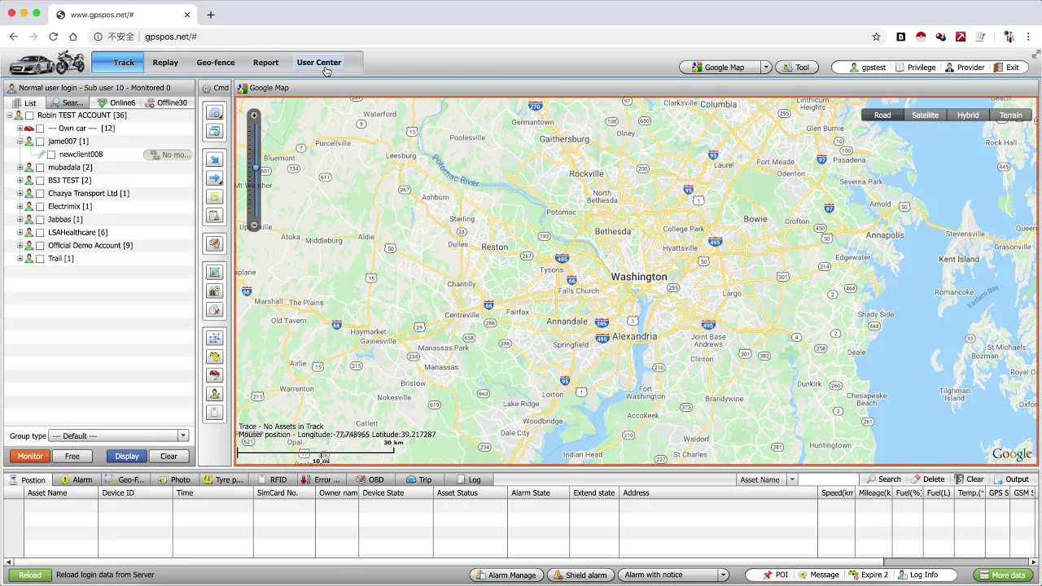Check the newclient008 checkbox

click(x=51, y=155)
